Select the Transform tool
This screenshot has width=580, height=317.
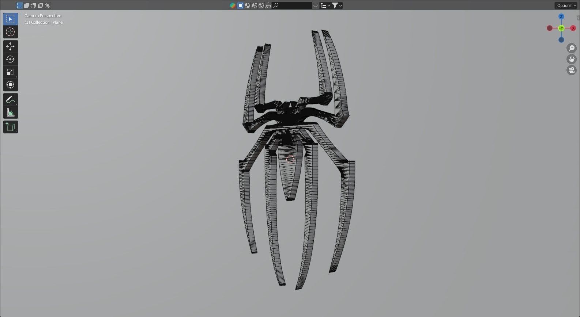tap(10, 85)
